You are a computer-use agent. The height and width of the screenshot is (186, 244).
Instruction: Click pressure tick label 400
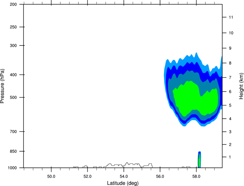[13, 75]
